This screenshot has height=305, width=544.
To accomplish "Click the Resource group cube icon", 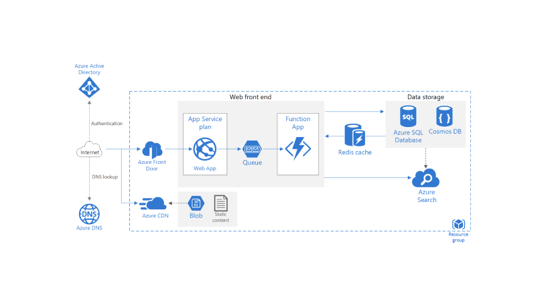I will (x=458, y=224).
